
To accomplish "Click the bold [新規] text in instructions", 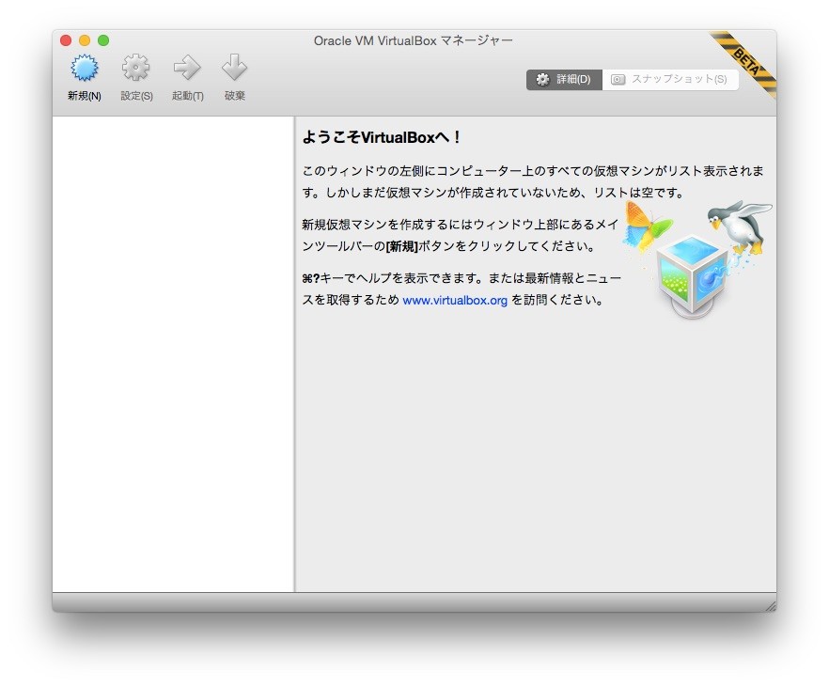I will click(402, 247).
